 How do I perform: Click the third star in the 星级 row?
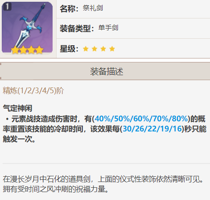pyautogui.click(x=103, y=49)
